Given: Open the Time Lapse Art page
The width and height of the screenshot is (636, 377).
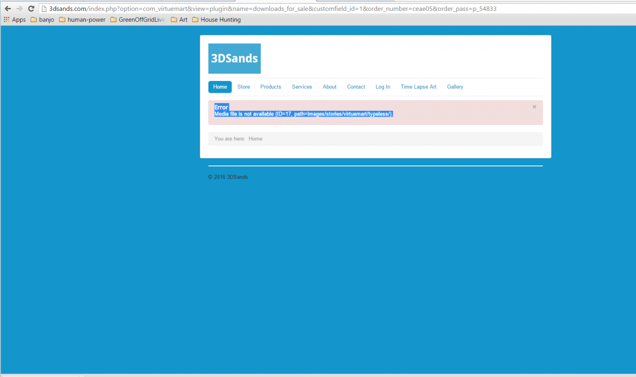Looking at the screenshot, I should pyautogui.click(x=418, y=87).
